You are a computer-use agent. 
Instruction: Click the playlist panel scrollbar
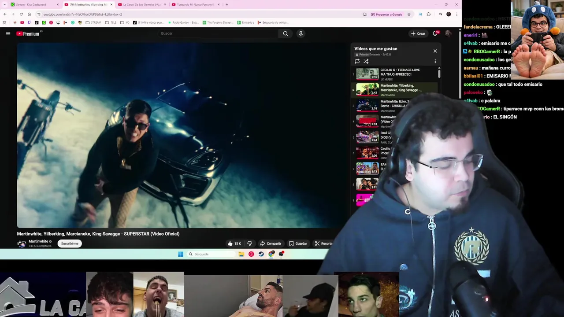[x=439, y=74]
